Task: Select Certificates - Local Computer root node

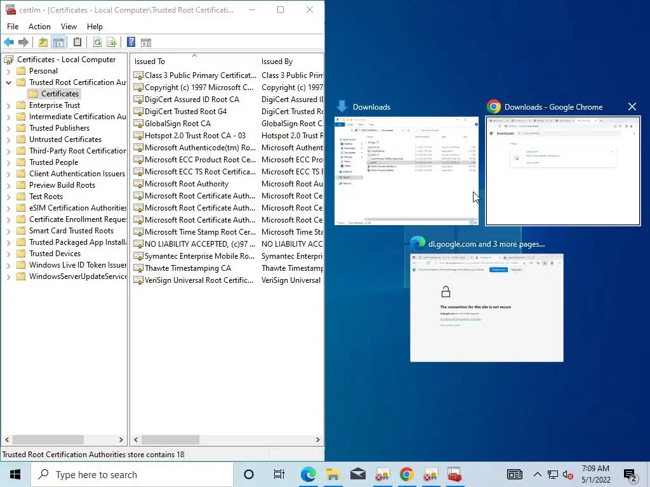Action: [x=66, y=60]
